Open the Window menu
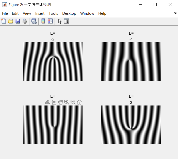Screen dimensions: 178x159 [x=87, y=13]
